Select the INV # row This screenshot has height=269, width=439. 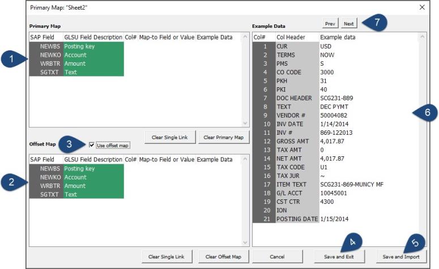(x=335, y=133)
